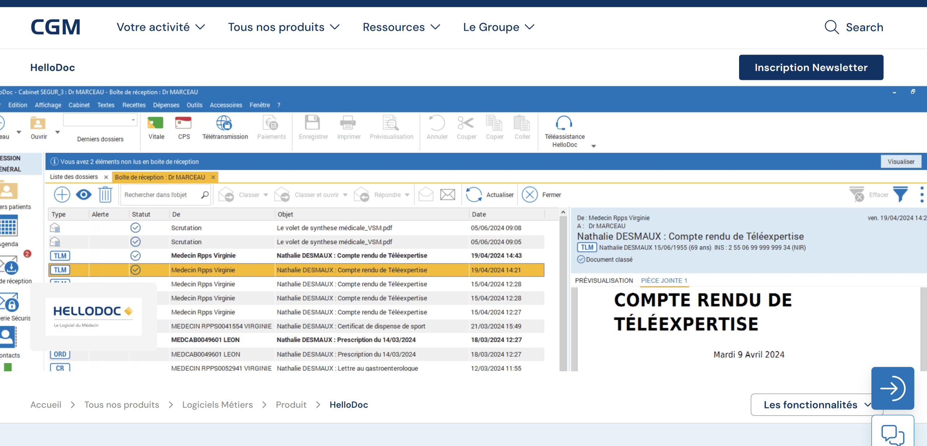
Task: Click the Logiciels Métiers breadcrumb link
Action: point(217,405)
